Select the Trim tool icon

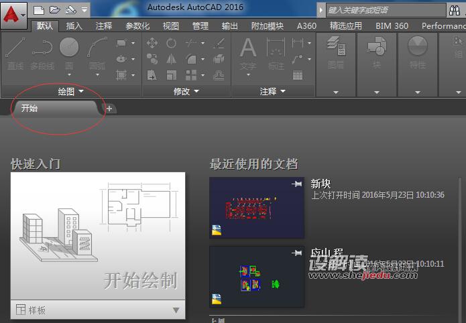click(x=191, y=44)
